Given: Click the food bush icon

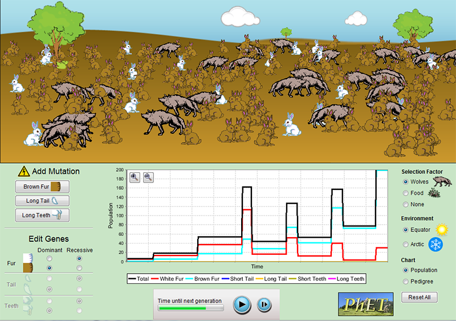Looking at the screenshot, I should [x=435, y=194].
